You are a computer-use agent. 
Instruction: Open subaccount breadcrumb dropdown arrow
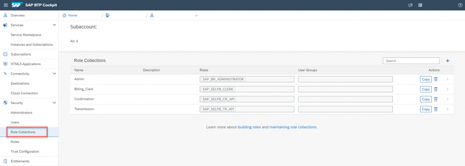(196, 16)
